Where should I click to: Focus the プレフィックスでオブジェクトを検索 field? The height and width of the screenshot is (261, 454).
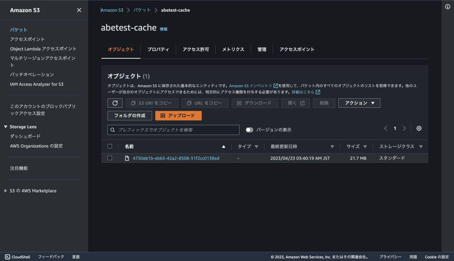[x=173, y=130]
